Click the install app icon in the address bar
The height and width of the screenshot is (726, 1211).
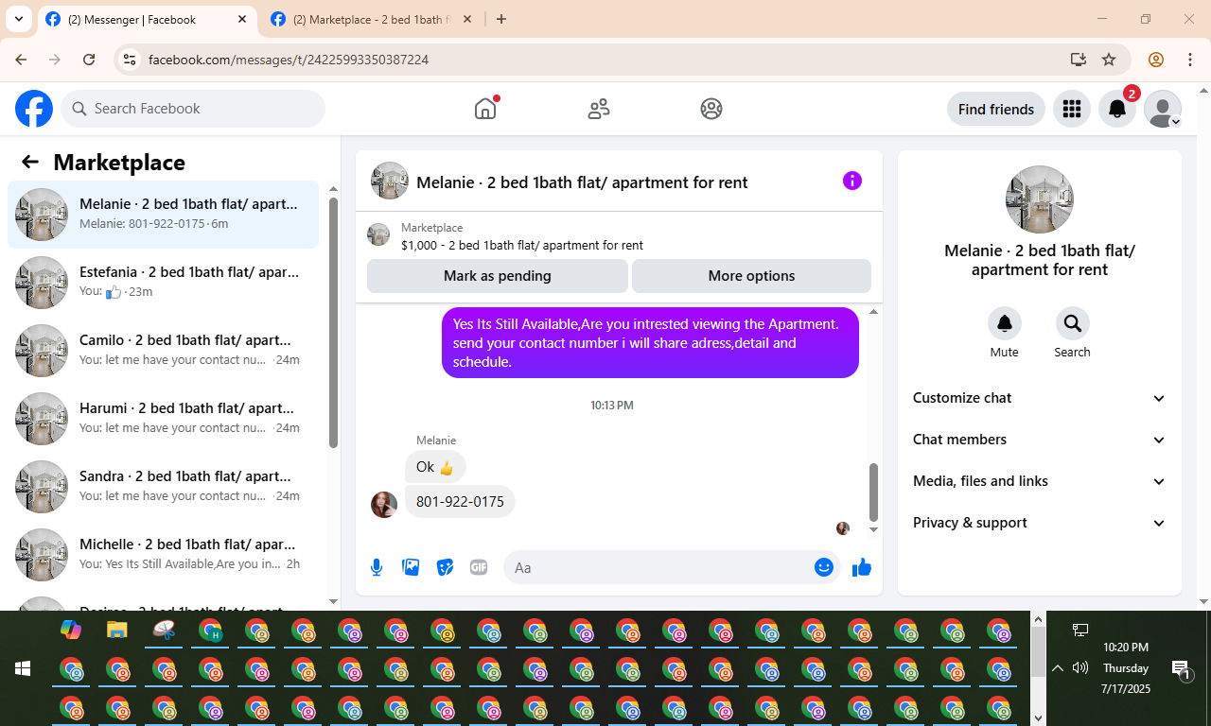[x=1078, y=60]
